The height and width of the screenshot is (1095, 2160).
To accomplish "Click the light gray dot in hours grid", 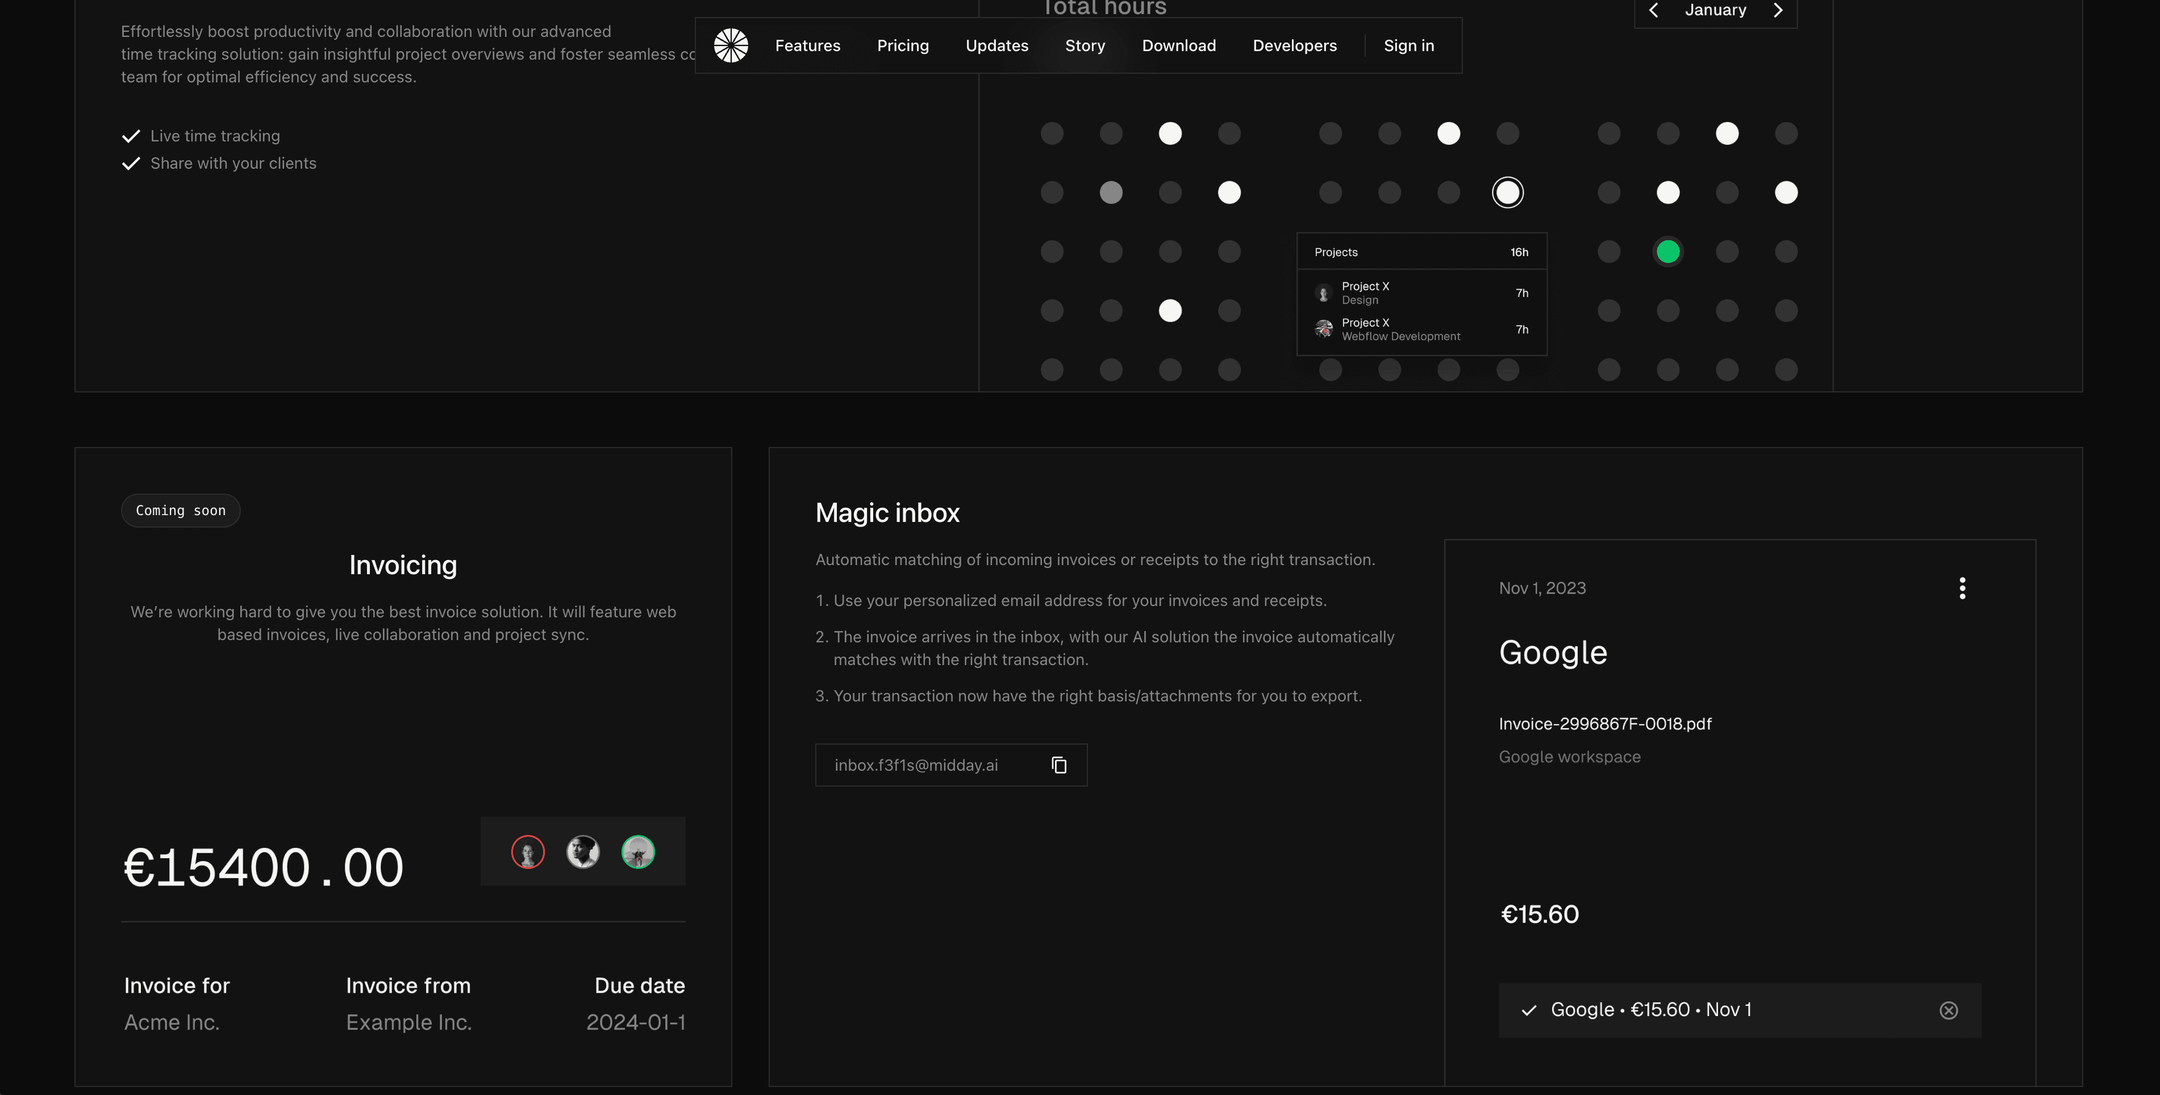I will point(1111,193).
